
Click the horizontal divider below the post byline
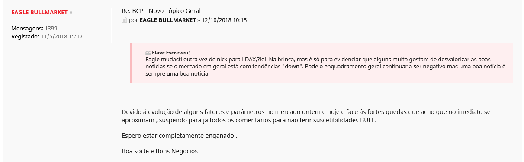pyautogui.click(x=317, y=30)
